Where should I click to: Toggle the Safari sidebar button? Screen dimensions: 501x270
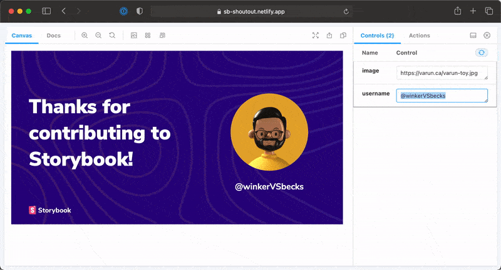point(46,11)
